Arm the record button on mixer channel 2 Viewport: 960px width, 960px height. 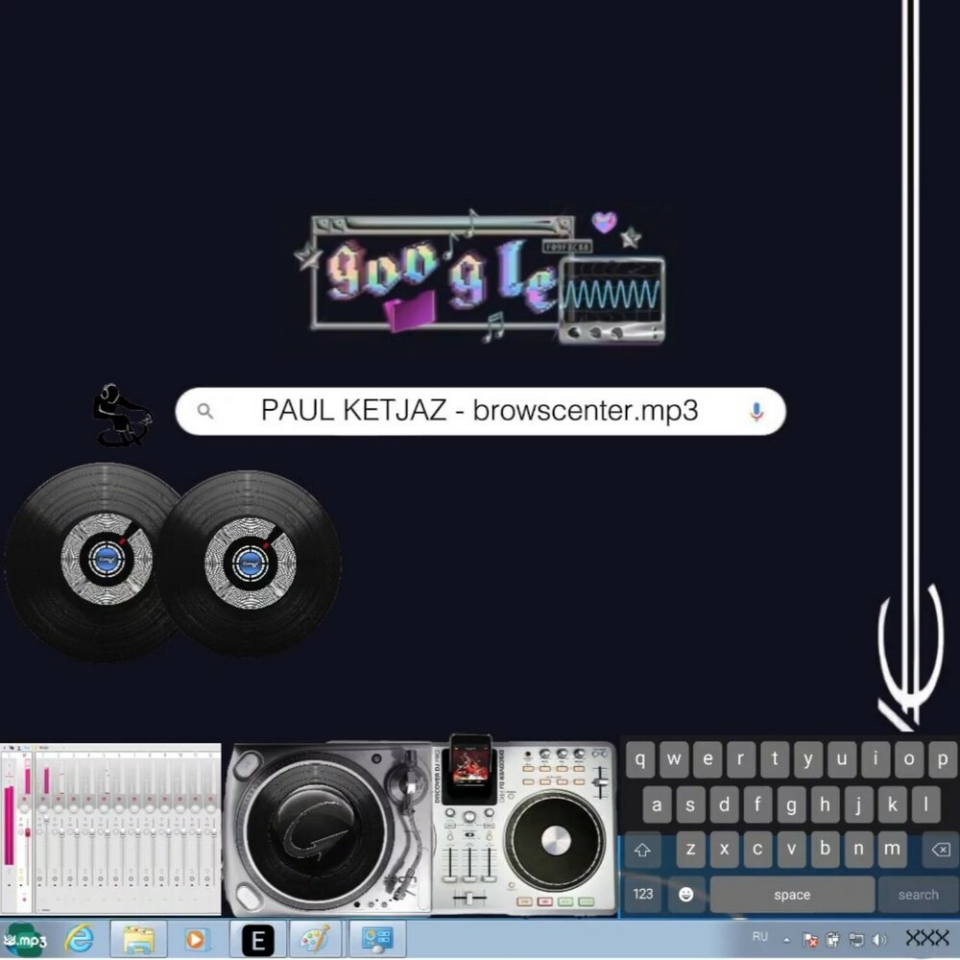(x=60, y=798)
